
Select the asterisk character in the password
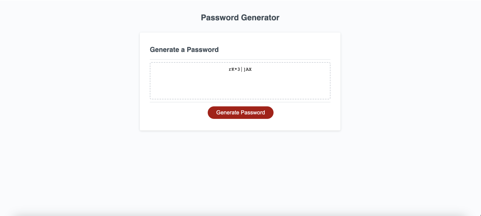236,69
